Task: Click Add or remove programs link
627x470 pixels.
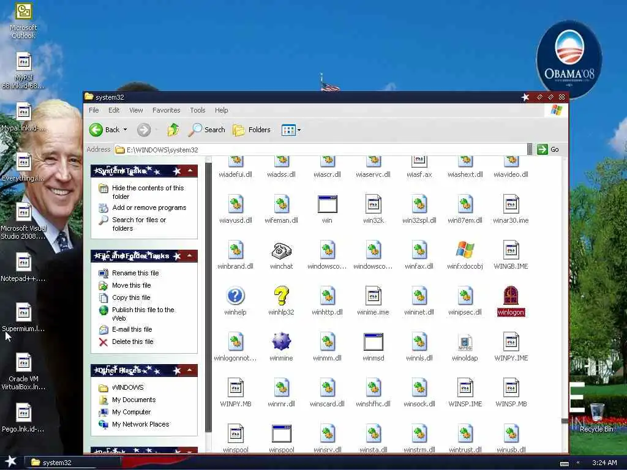Action: (149, 208)
